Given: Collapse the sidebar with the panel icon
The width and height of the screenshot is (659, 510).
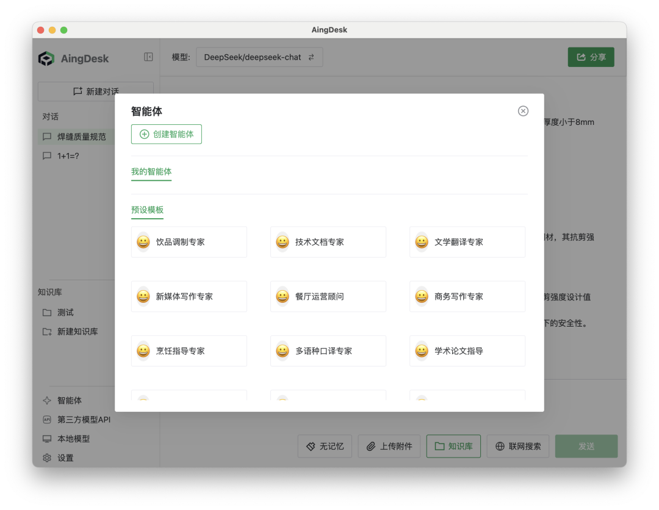Looking at the screenshot, I should click(x=148, y=57).
